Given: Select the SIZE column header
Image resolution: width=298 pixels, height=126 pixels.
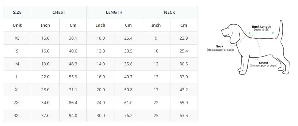Looking at the screenshot, I should click(17, 12).
